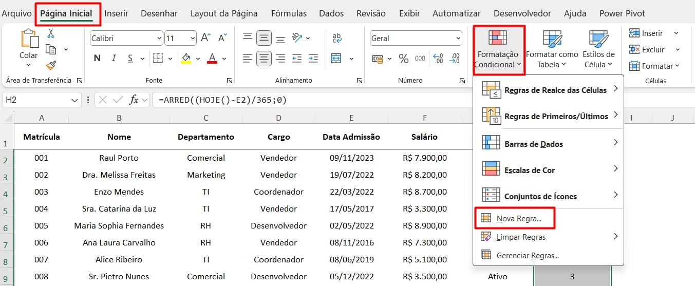Toggle center horizontal alignment
The width and height of the screenshot is (695, 286).
264,58
